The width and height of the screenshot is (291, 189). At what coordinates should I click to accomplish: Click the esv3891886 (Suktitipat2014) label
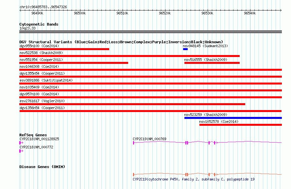46,80
